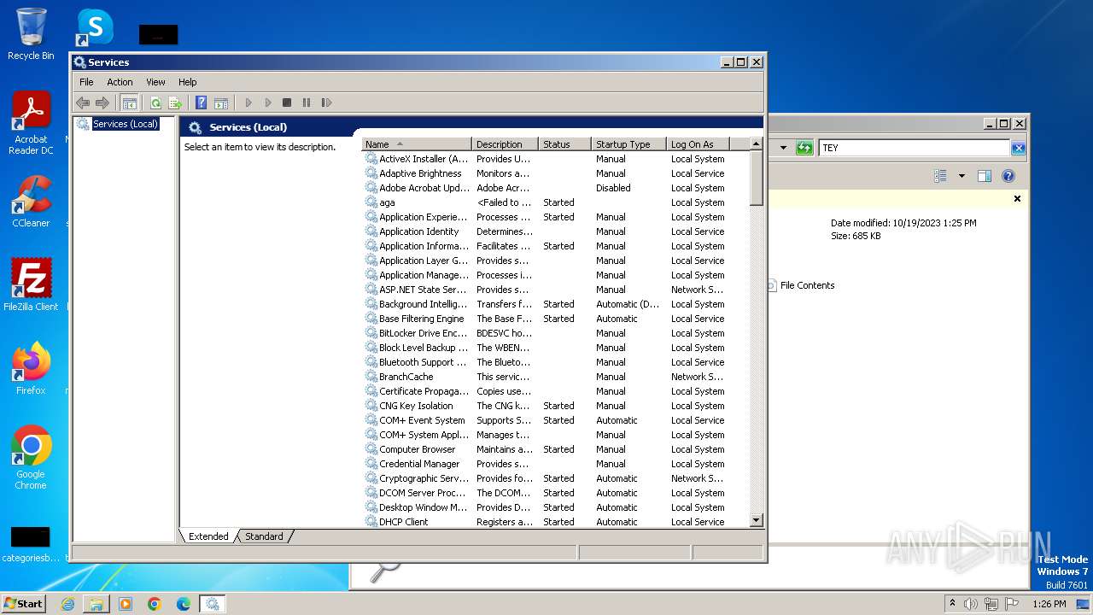Screen dimensions: 1093x615
Task: Click the Export List toolbar icon
Action: click(x=175, y=102)
